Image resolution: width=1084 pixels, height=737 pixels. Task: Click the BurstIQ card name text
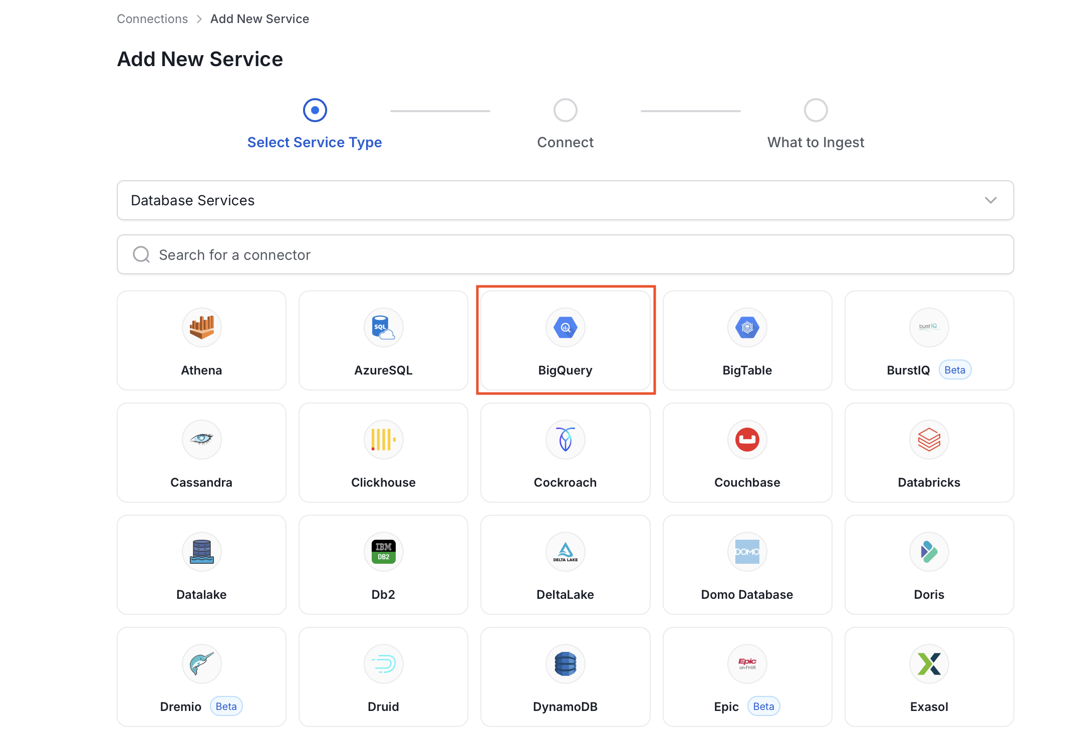pos(908,371)
